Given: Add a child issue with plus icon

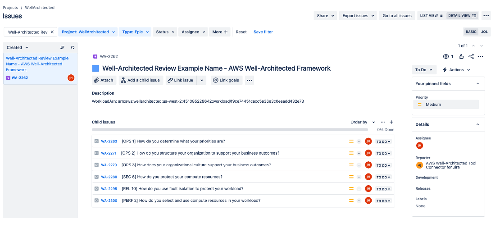Looking at the screenshot, I should coord(391,122).
